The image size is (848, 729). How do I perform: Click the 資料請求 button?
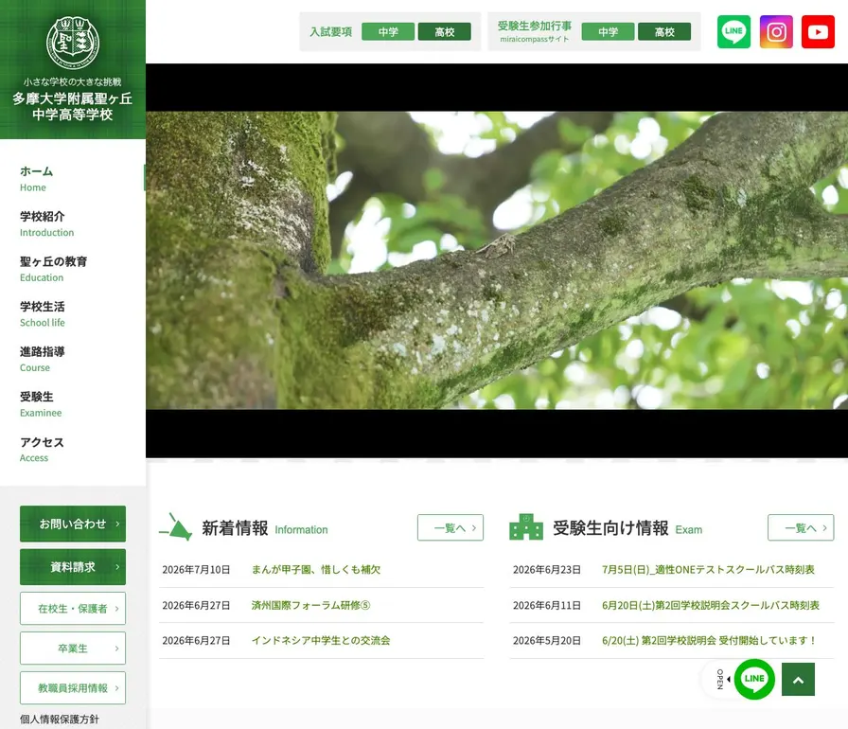(73, 567)
